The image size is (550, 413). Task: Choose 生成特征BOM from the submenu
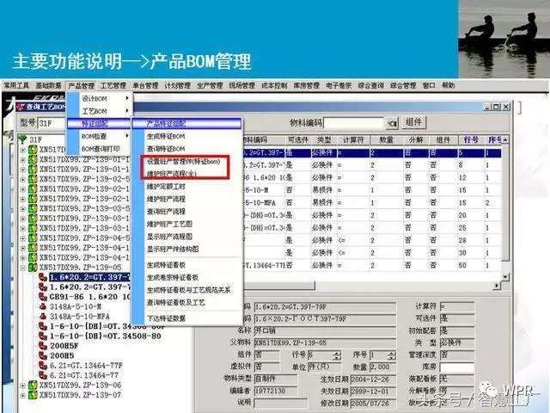(166, 136)
